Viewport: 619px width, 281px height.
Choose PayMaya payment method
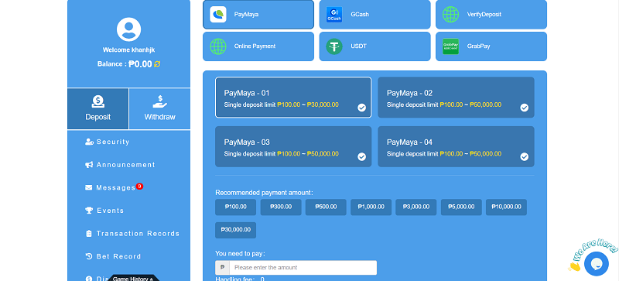[258, 14]
